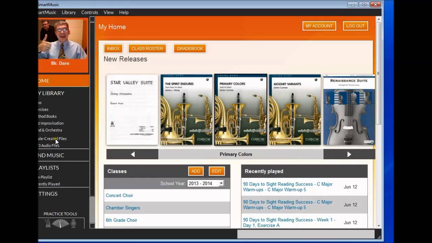Viewport: 432px width, 243px height.
Task: Select Jazz Improvisation in library
Action: (51, 123)
